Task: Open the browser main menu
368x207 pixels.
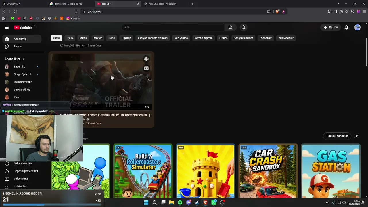Action: point(364,11)
